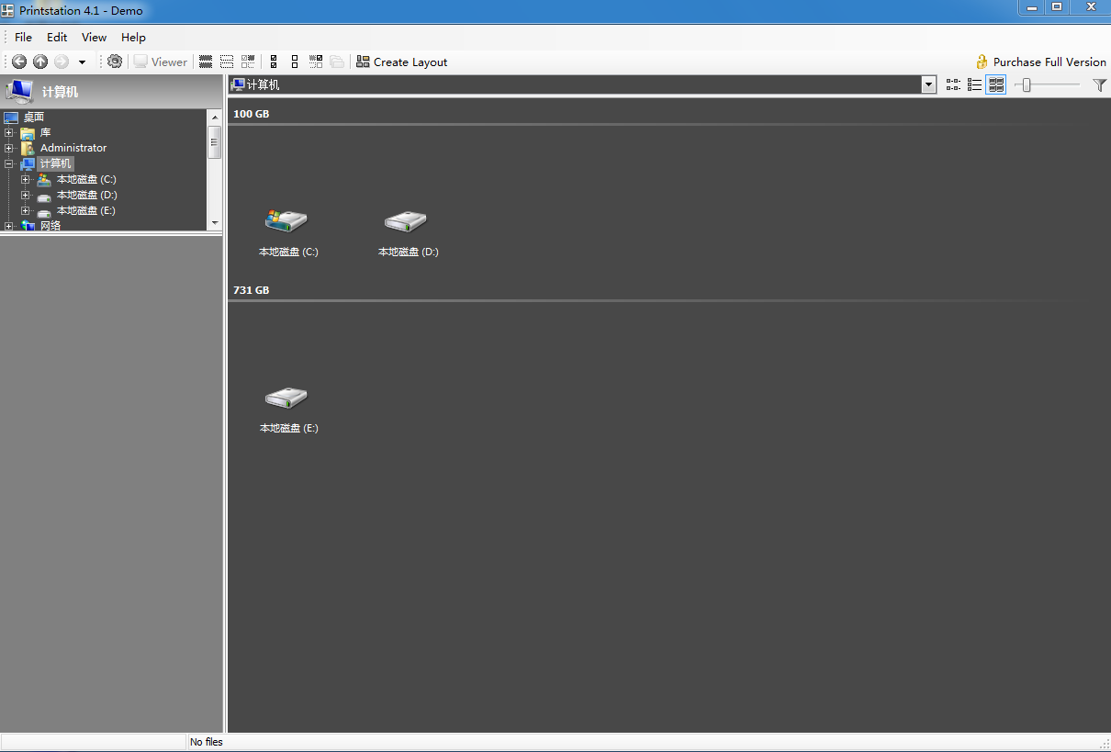Click the Purchase Full Version link
The height and width of the screenshot is (752, 1111).
pos(1048,62)
